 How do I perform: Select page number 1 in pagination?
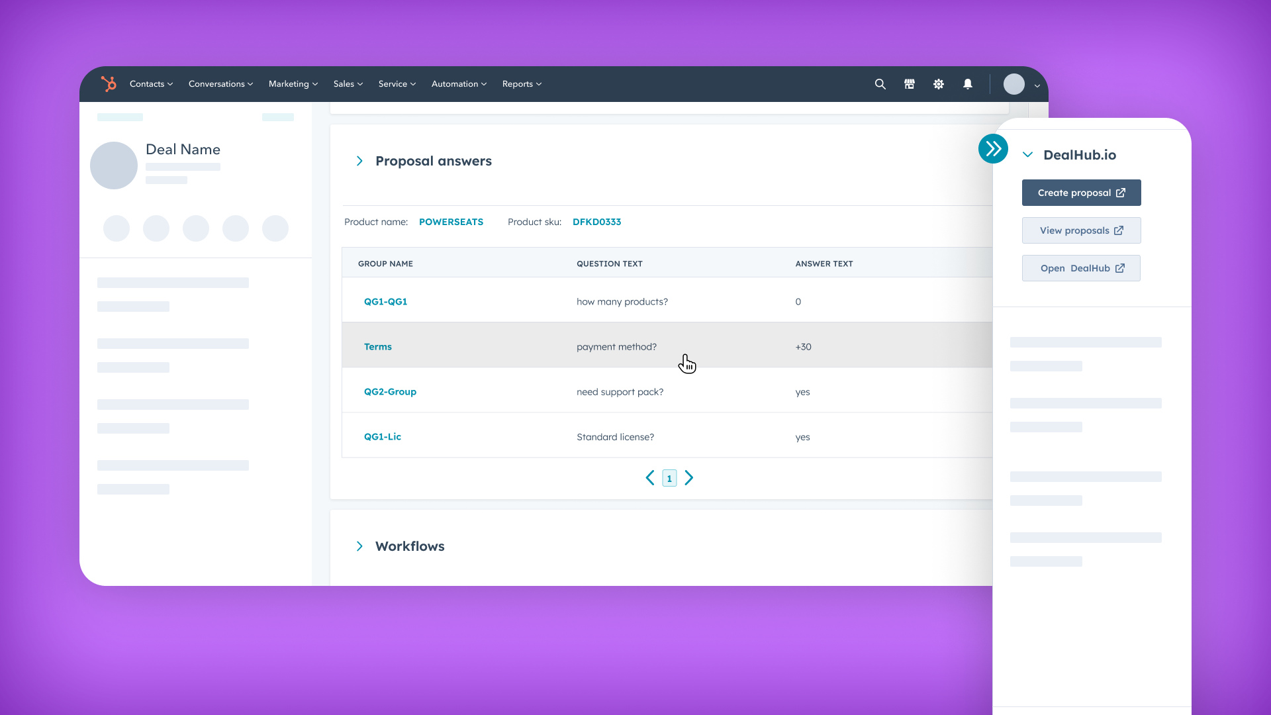[669, 478]
